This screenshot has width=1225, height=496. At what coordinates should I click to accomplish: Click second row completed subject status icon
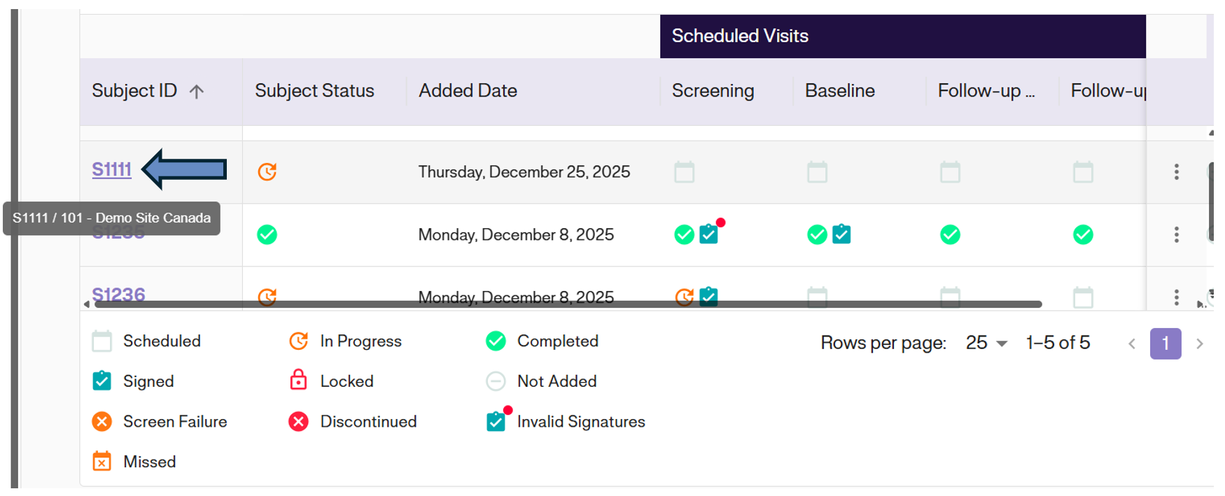(267, 234)
